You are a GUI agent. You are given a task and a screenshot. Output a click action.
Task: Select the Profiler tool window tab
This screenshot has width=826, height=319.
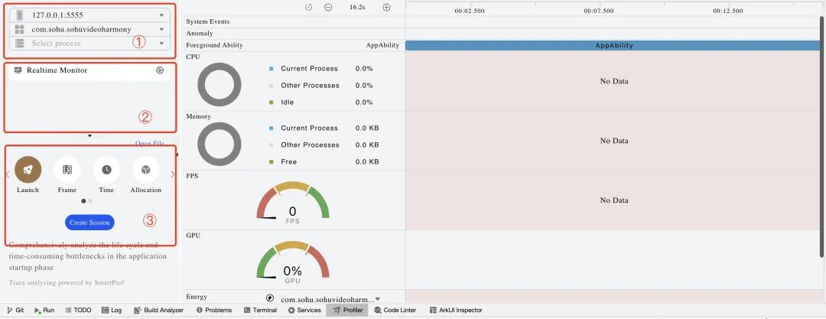coord(348,310)
